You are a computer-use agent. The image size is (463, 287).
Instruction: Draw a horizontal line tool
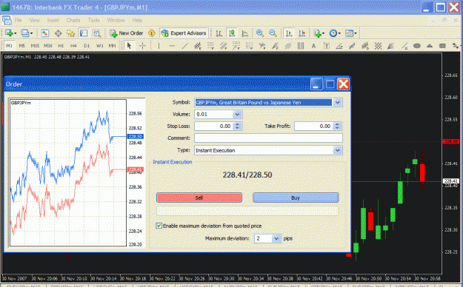[172, 46]
